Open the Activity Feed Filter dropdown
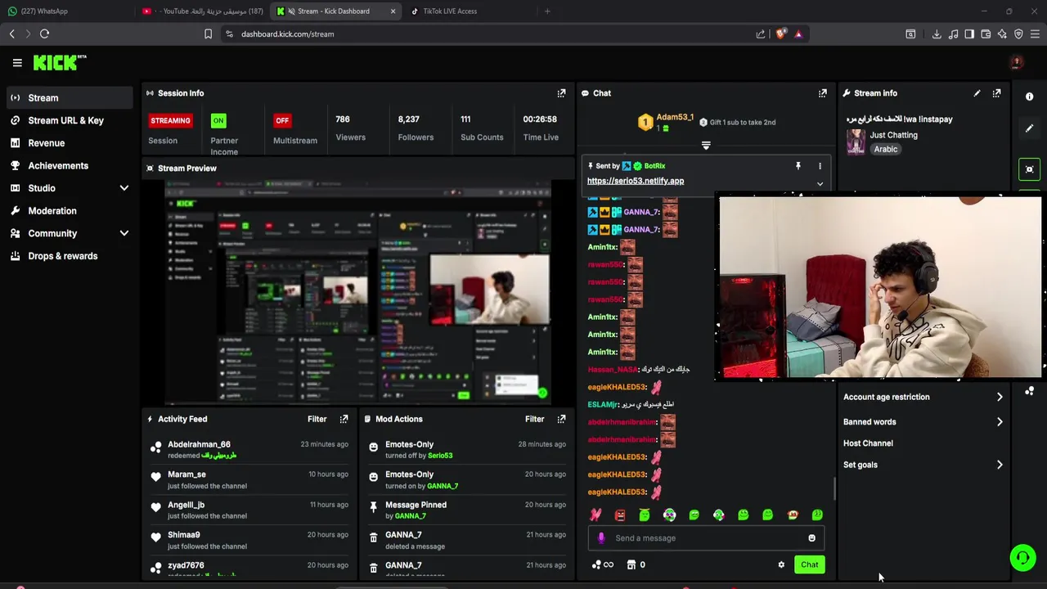This screenshot has height=589, width=1047. [x=317, y=419]
